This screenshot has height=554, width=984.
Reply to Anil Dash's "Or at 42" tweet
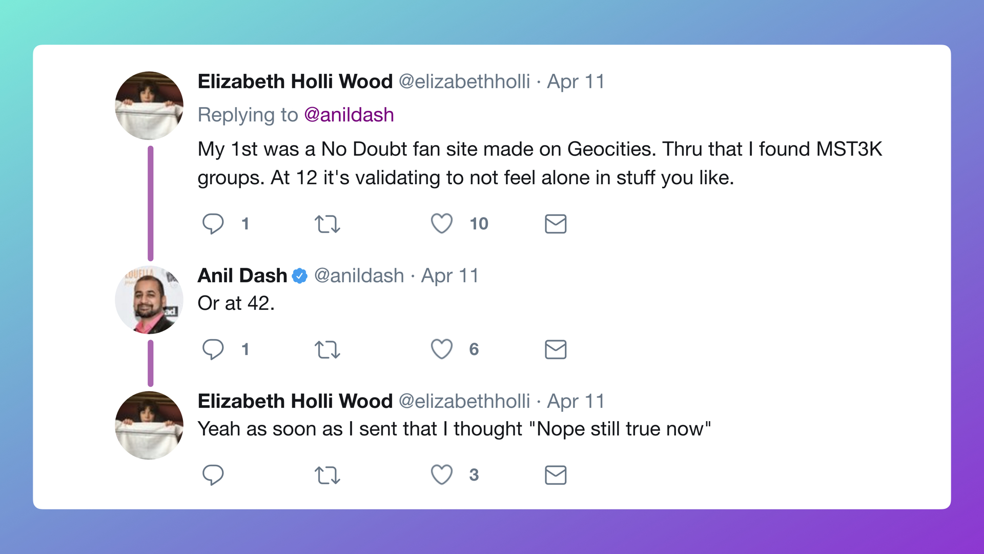click(x=213, y=349)
